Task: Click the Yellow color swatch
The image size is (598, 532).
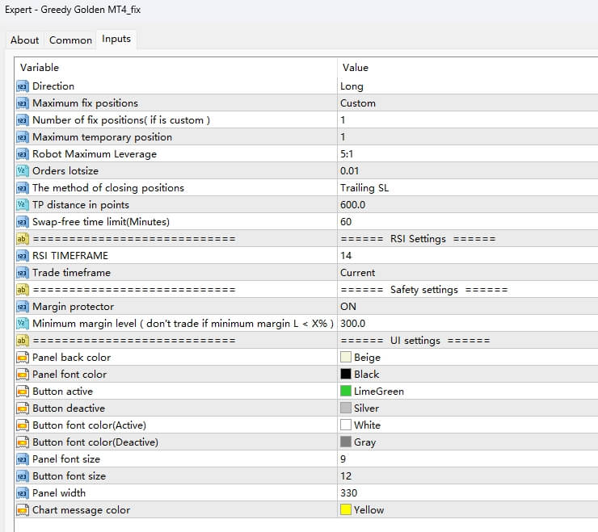Action: tap(346, 509)
